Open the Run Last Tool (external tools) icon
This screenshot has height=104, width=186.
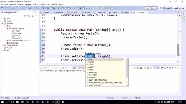coord(53,8)
